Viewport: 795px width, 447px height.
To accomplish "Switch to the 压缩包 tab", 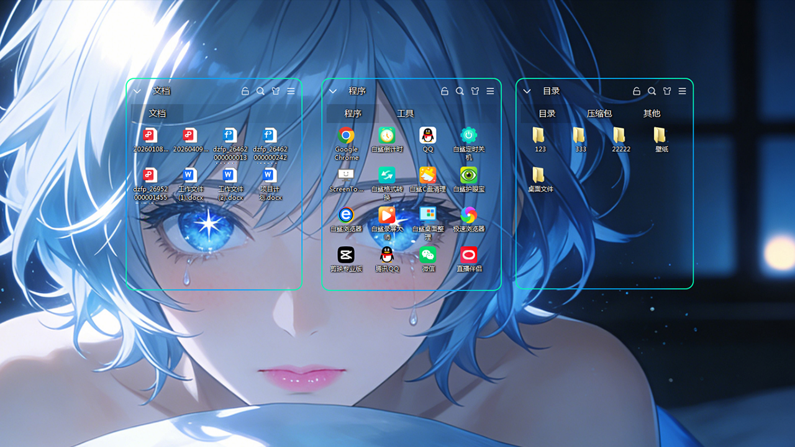I will point(599,114).
